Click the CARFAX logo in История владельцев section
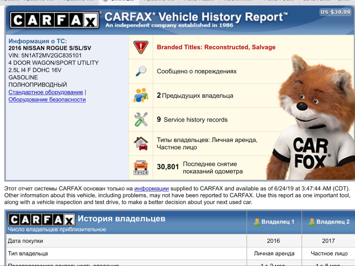Viewport: 355px width, 266px height. (42, 219)
